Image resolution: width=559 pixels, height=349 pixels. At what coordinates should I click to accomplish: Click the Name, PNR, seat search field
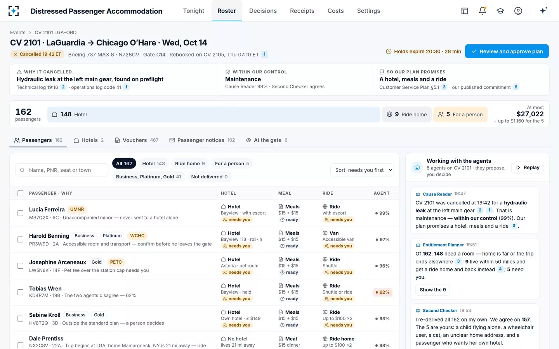pos(62,170)
